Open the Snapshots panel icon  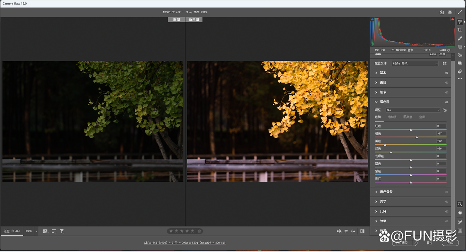point(460,63)
